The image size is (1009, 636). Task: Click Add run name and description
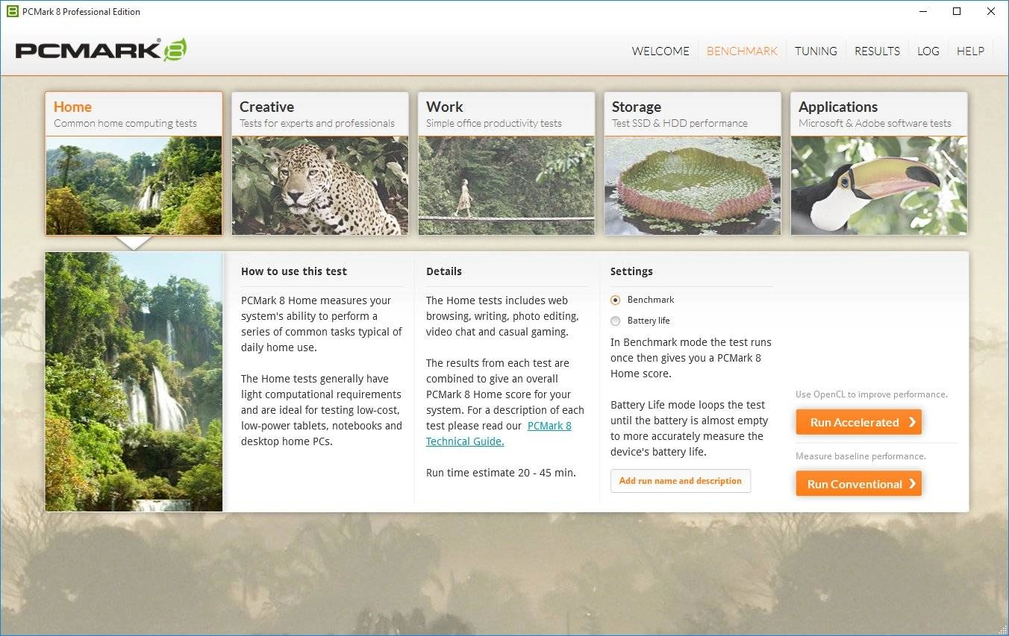(x=681, y=481)
